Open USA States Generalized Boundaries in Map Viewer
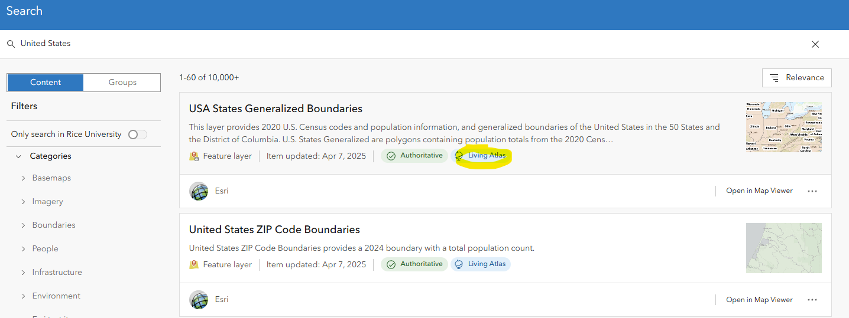 click(759, 191)
